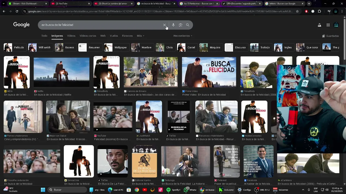This screenshot has height=194, width=346.
Task: Open 'Guardados' saved items link
Action: [331, 36]
